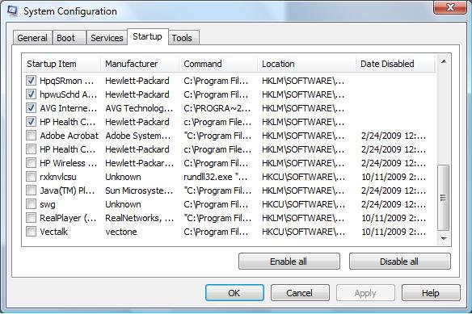Select the hpwuSchd item name text

click(69, 94)
